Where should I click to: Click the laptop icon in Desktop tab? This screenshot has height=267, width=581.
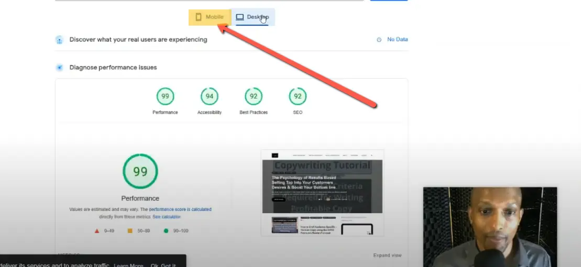click(240, 17)
